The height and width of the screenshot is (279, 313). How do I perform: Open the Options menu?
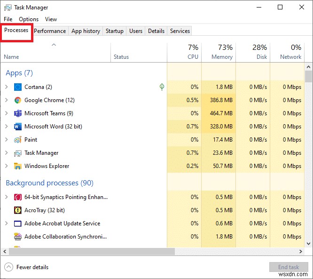(29, 19)
